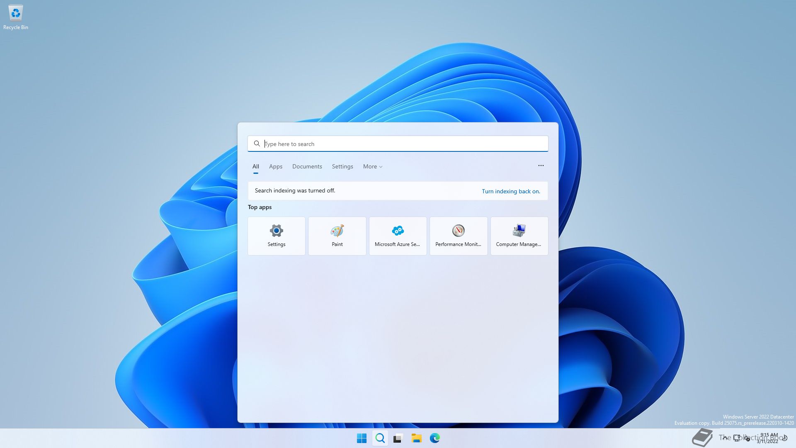Viewport: 796px width, 448px height.
Task: Open Task View from taskbar
Action: (x=398, y=438)
